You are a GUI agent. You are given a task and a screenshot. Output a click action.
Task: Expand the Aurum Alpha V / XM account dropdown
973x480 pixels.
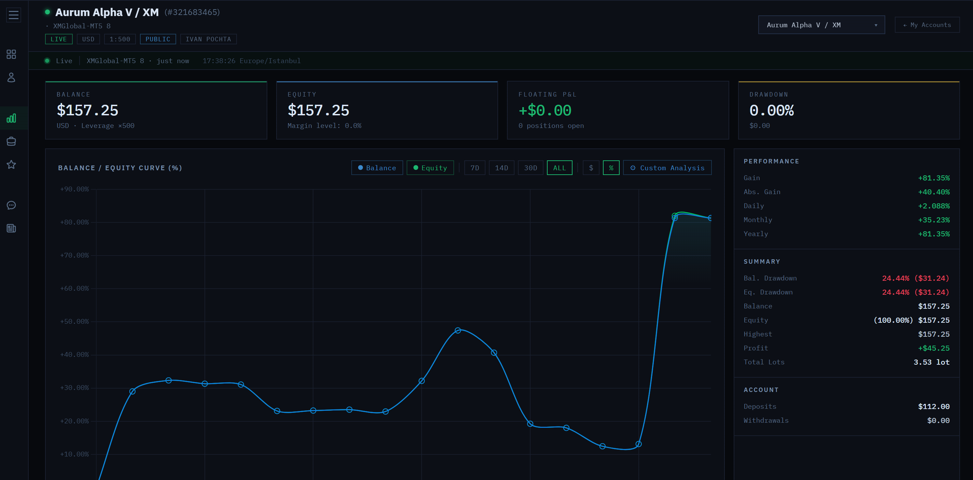(821, 25)
